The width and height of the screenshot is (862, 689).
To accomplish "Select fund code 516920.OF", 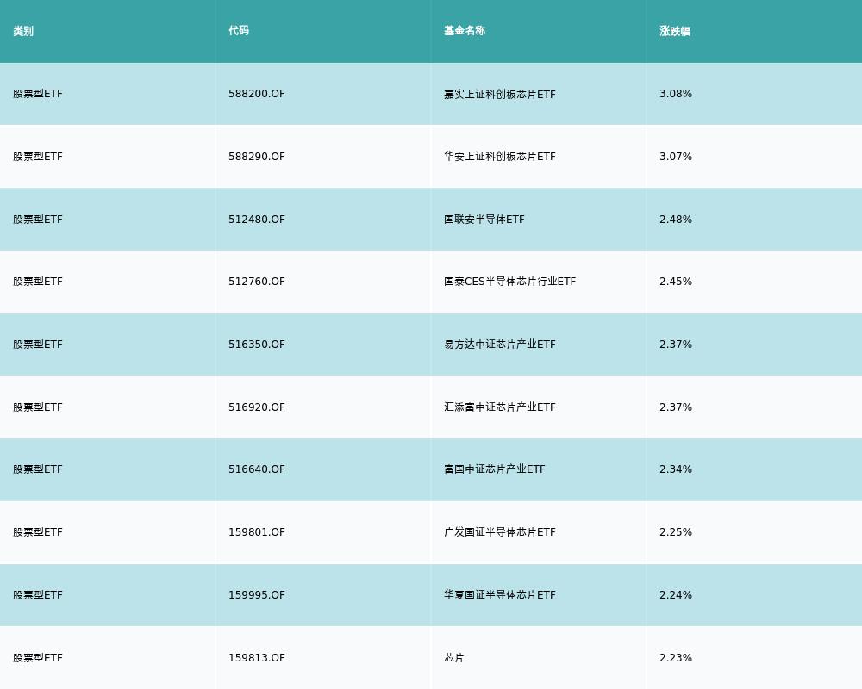I will pos(257,407).
